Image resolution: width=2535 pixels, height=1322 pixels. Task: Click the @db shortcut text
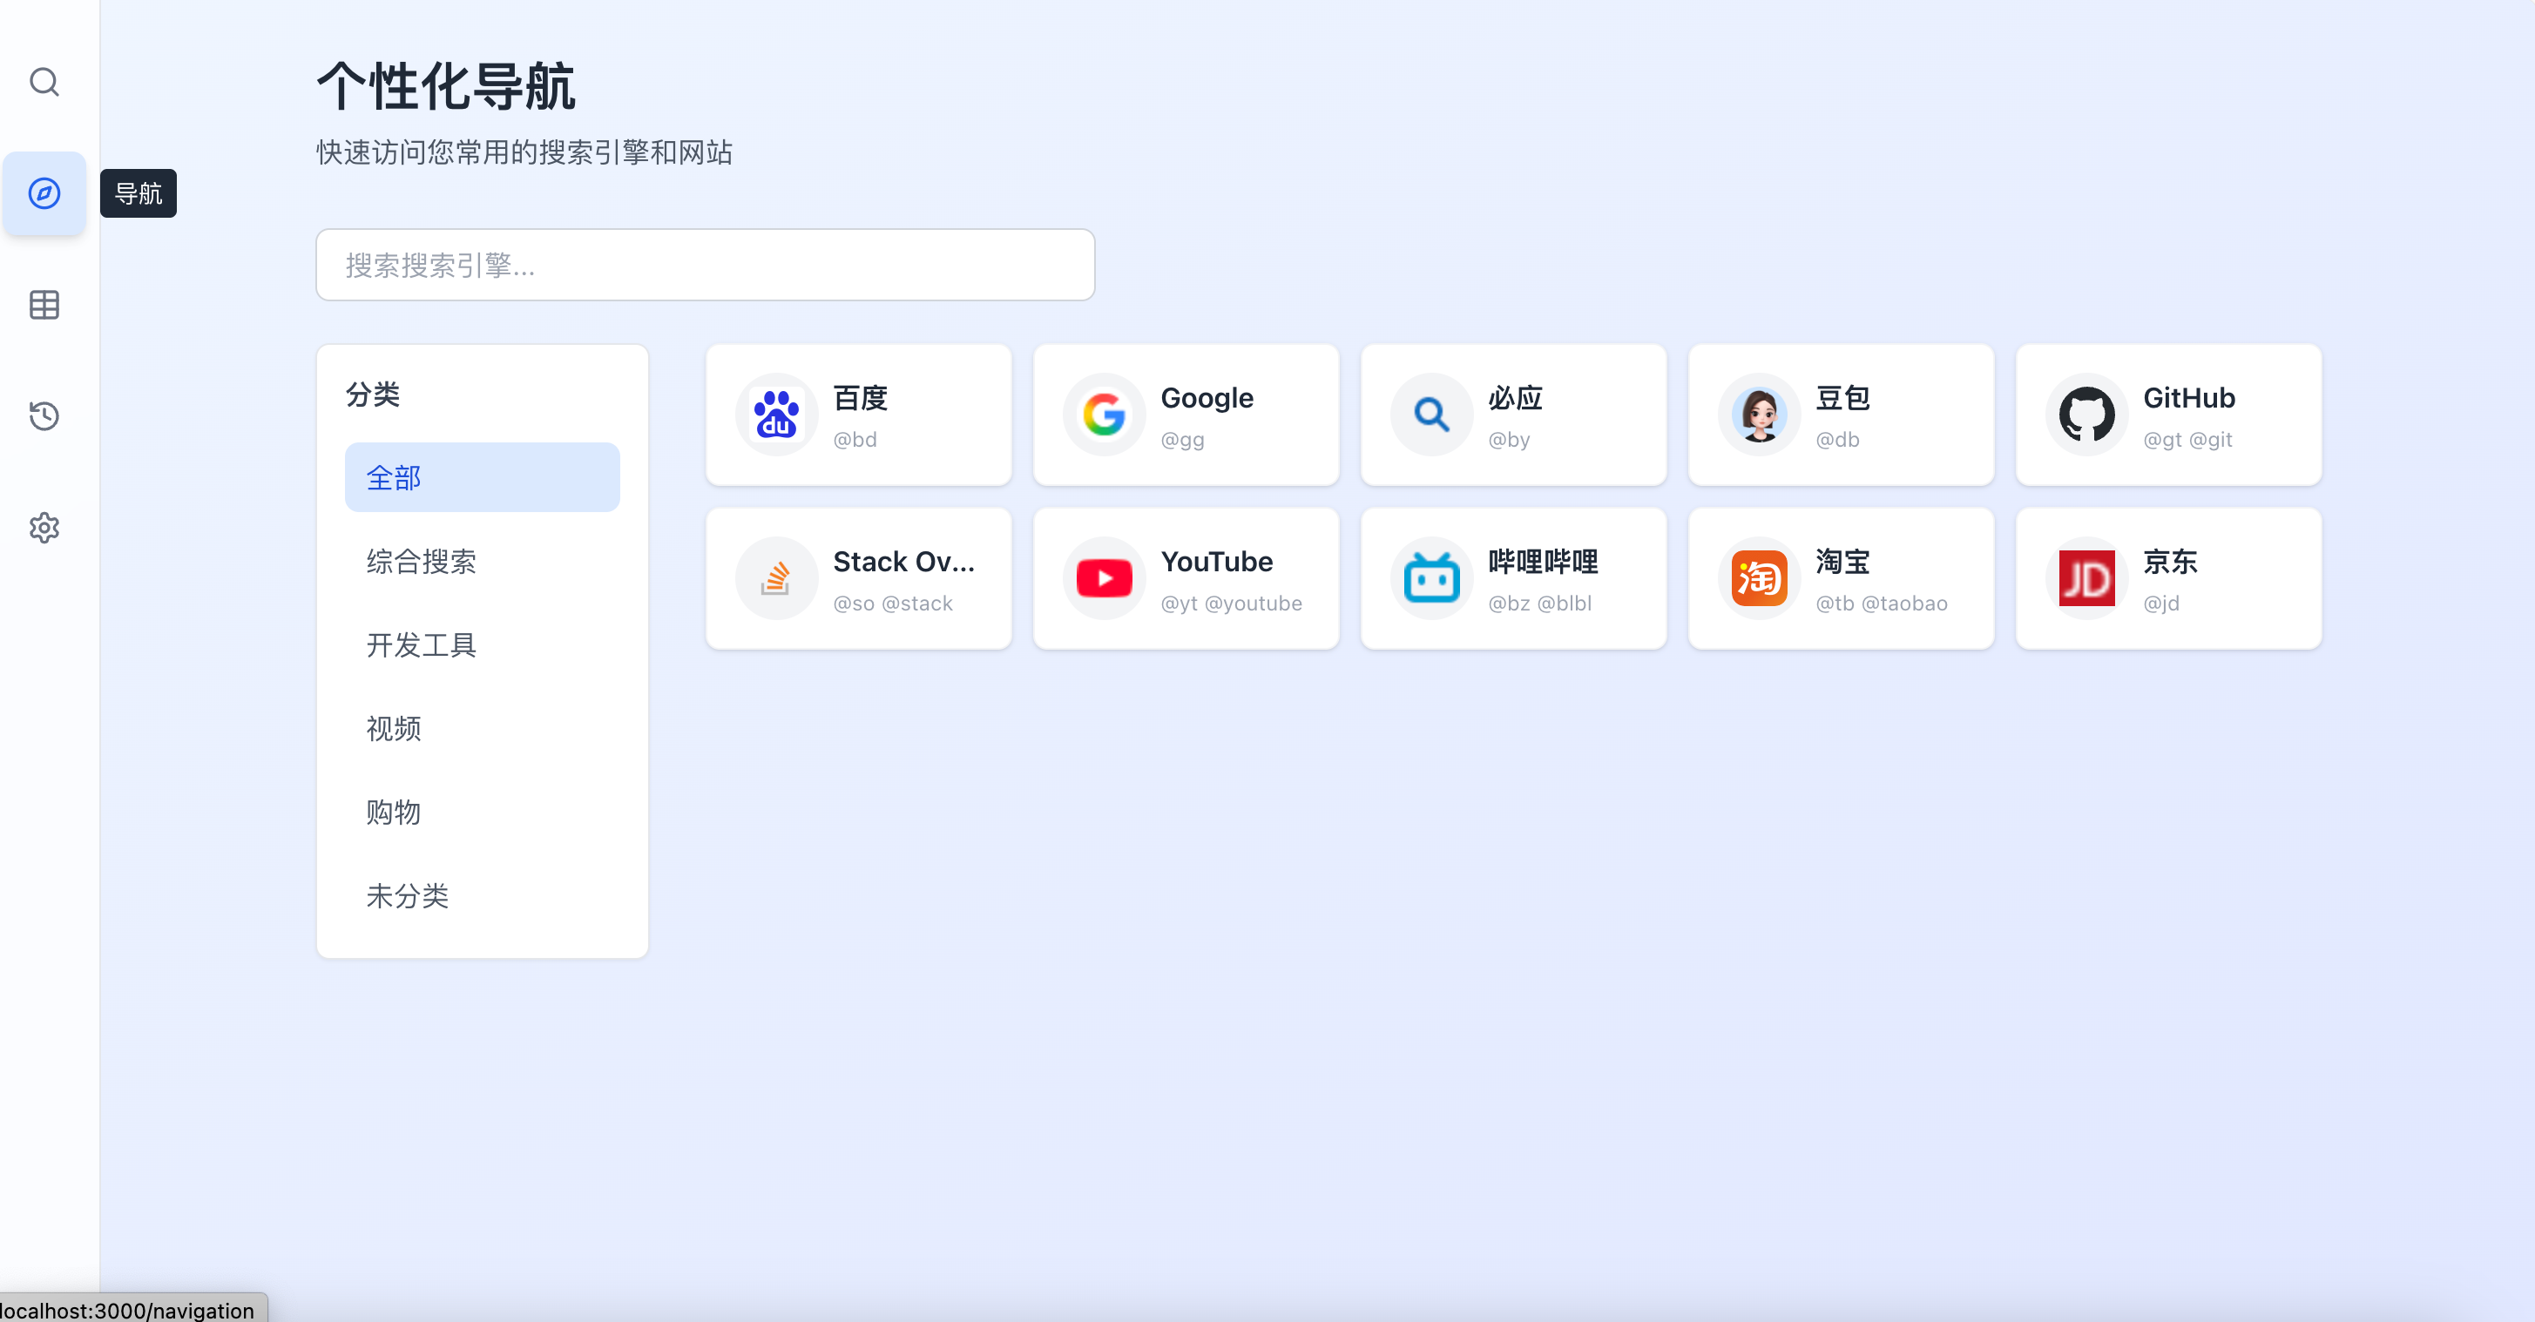click(1838, 440)
